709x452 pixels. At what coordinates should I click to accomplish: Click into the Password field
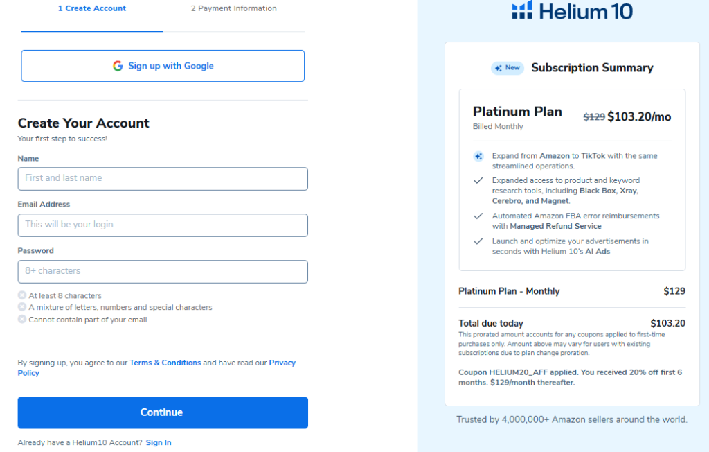point(163,271)
